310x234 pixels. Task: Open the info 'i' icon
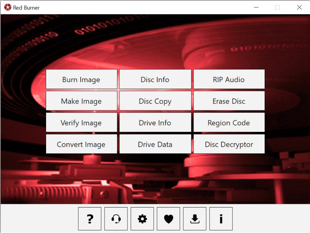tap(221, 219)
